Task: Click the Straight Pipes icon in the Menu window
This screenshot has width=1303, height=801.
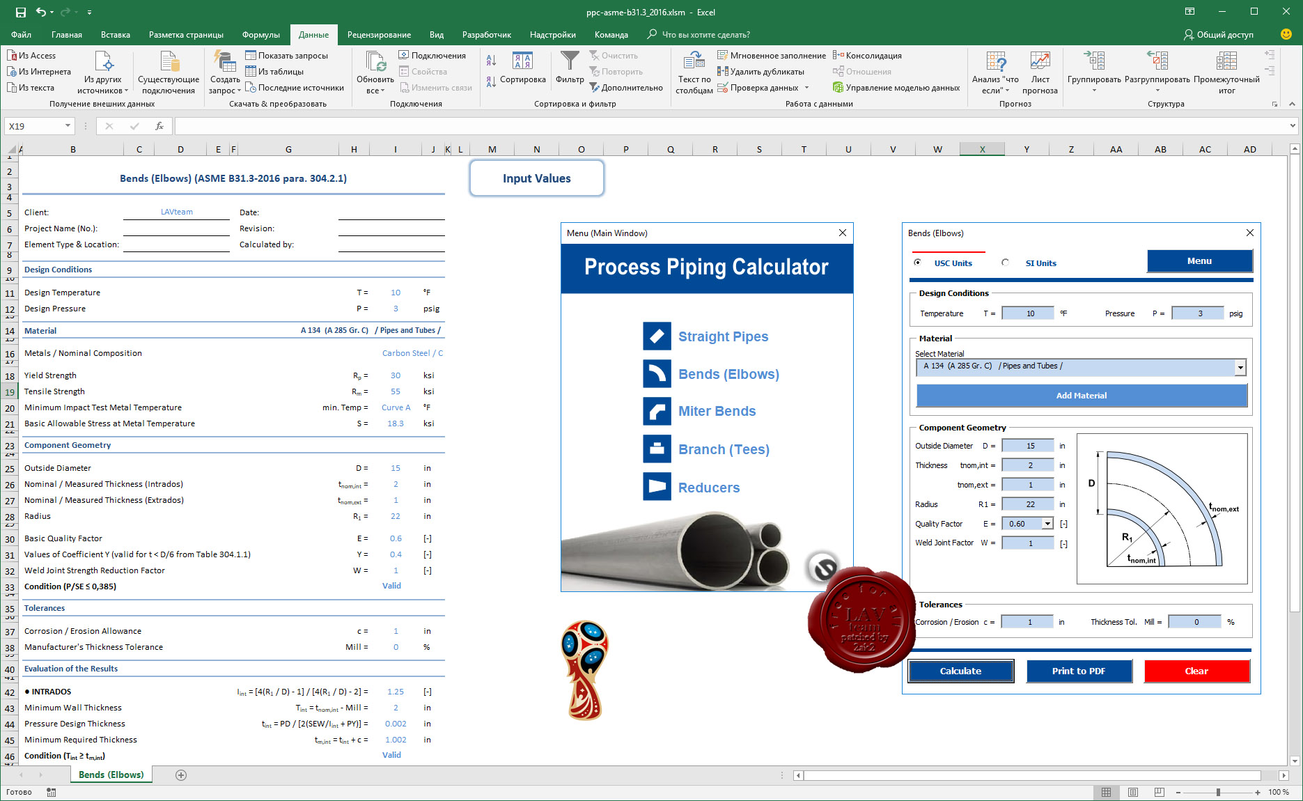Action: [657, 336]
